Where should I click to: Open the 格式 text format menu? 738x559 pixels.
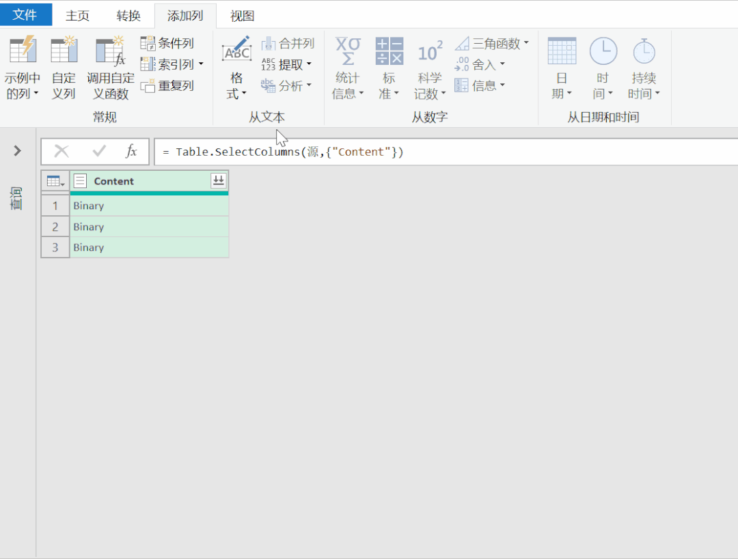point(236,67)
